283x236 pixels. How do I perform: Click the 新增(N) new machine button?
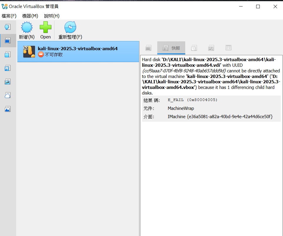click(x=27, y=30)
